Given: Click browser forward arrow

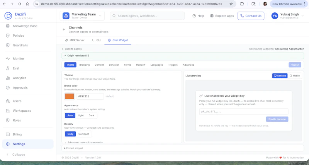Looking at the screenshot, I should [12, 4].
